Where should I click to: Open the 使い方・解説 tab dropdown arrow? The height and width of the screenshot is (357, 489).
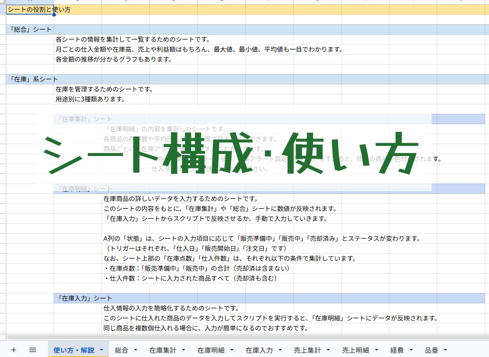(101, 350)
